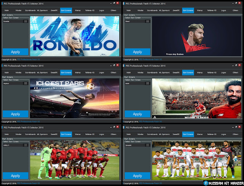Select Modes tab in AlAhly 3 window
Screen dimensions: 244x186
18,134
